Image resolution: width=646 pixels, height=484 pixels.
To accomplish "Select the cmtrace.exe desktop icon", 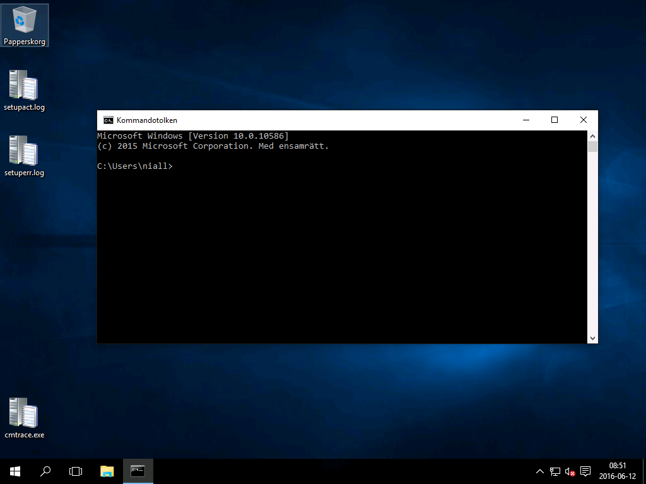I will pyautogui.click(x=25, y=418).
